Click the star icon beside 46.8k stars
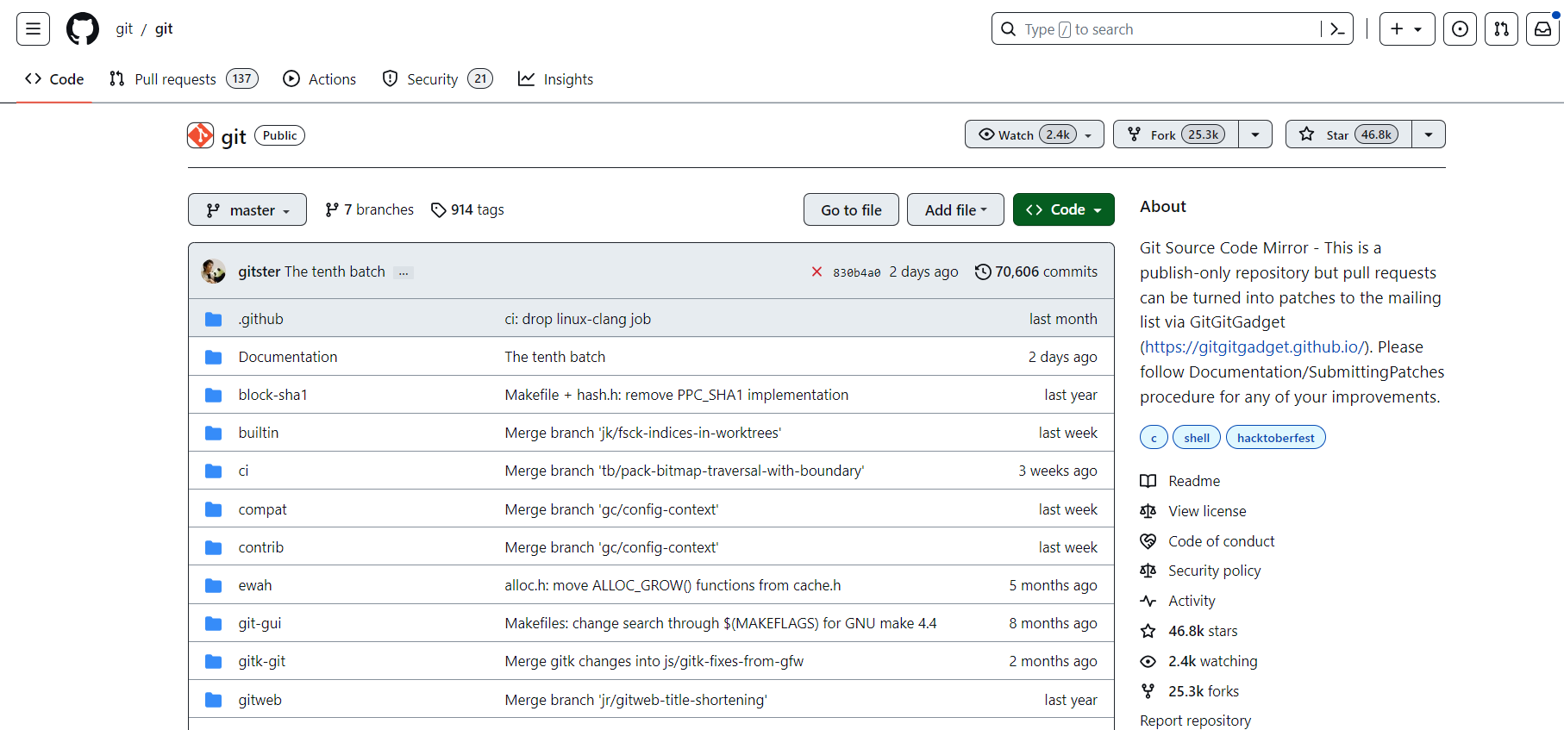 tap(1148, 631)
